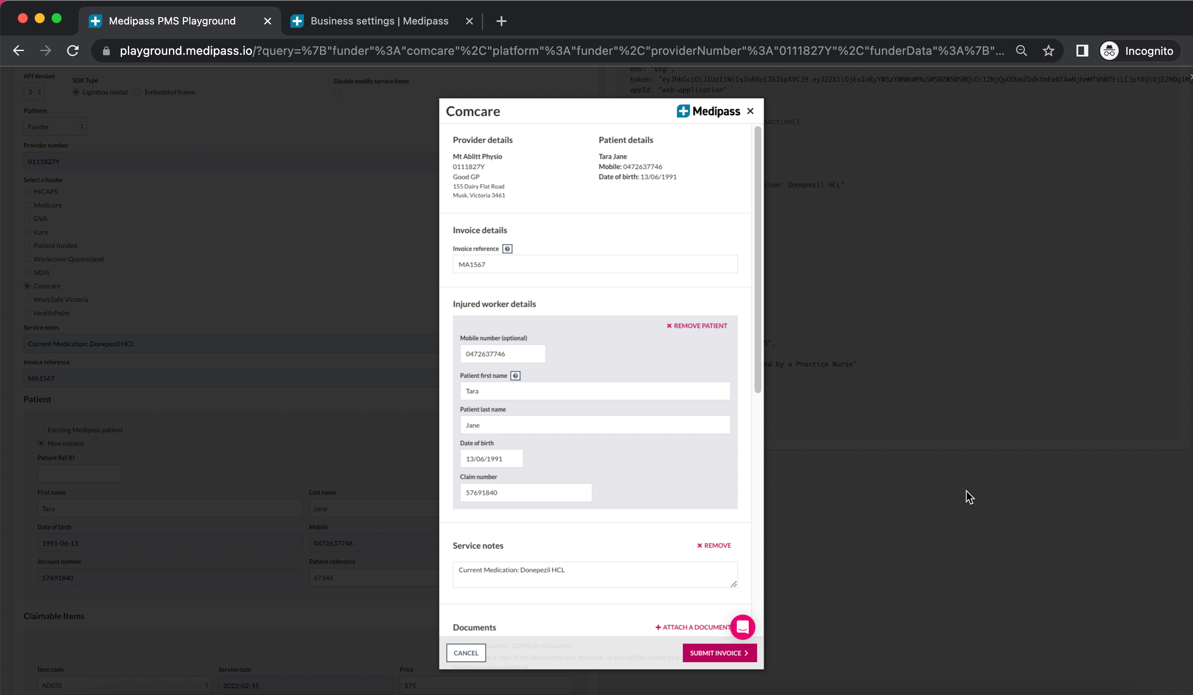Click the browser reload icon
This screenshot has height=695, width=1193.
[x=73, y=51]
